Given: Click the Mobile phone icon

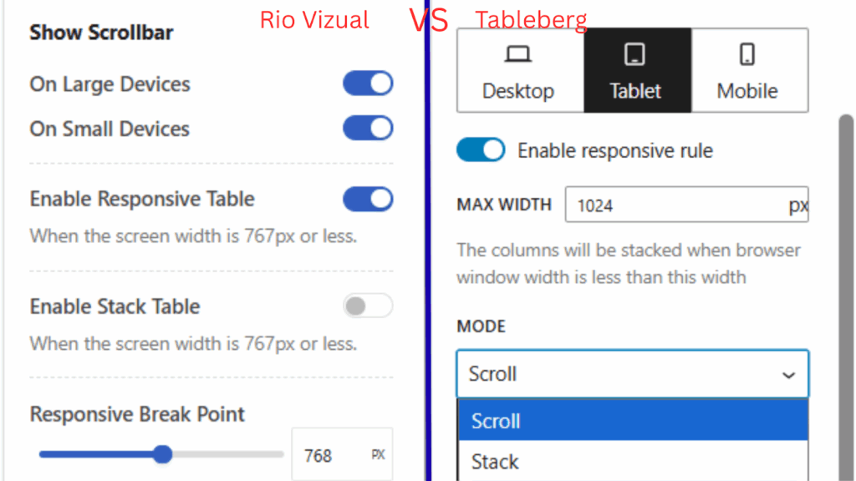Looking at the screenshot, I should coord(747,55).
